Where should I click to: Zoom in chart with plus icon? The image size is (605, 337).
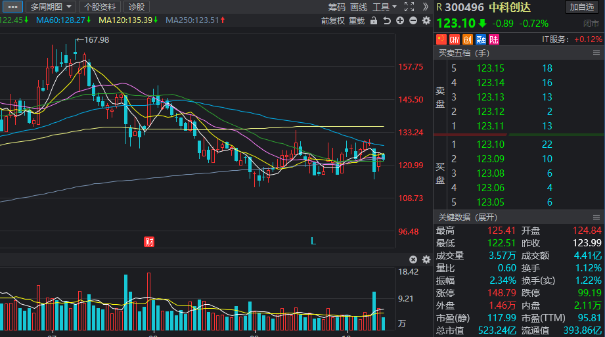point(400,20)
